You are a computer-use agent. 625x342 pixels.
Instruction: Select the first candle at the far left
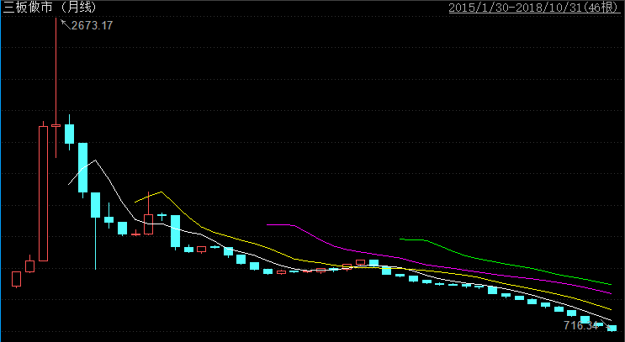click(16, 279)
